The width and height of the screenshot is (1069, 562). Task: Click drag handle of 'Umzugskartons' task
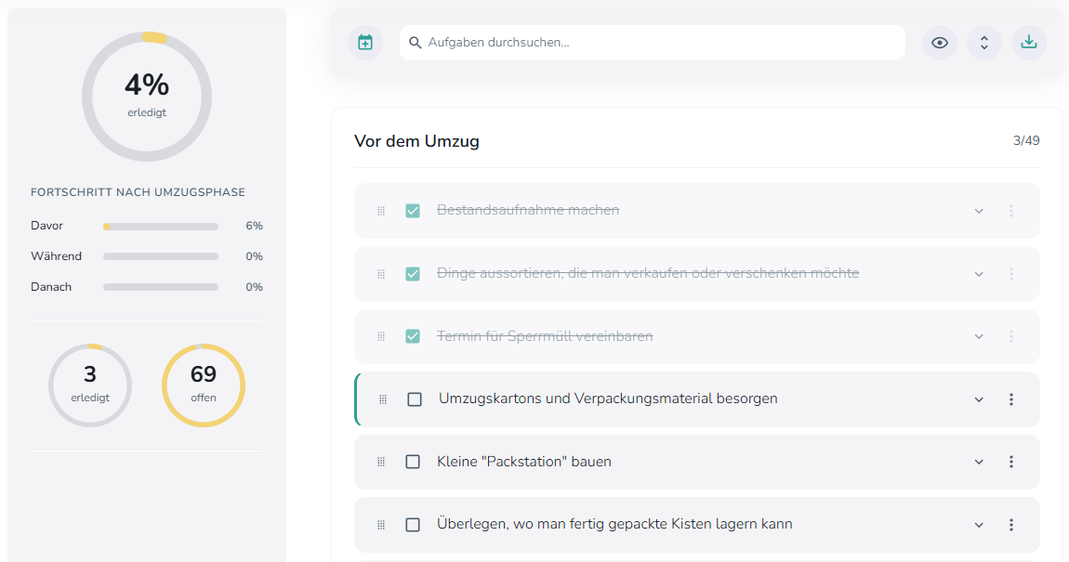[383, 399]
